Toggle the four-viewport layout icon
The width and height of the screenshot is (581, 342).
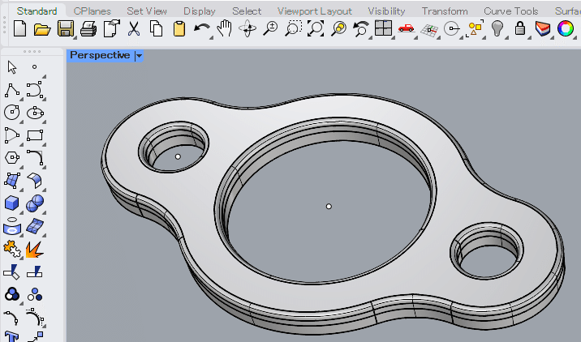[x=383, y=29]
